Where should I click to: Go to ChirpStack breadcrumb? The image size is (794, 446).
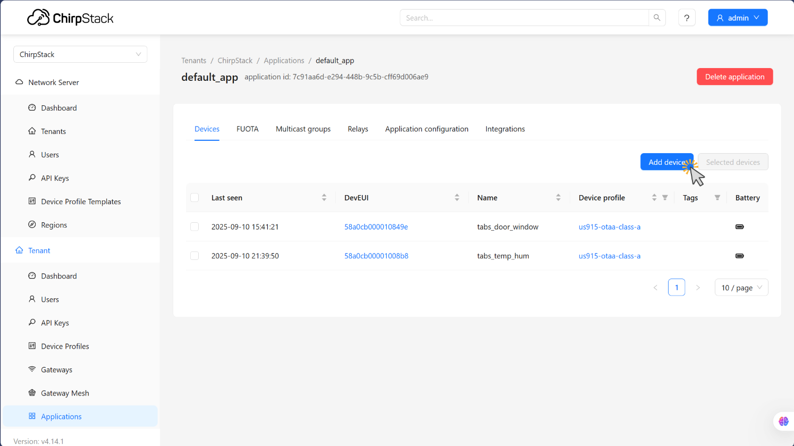click(x=235, y=61)
